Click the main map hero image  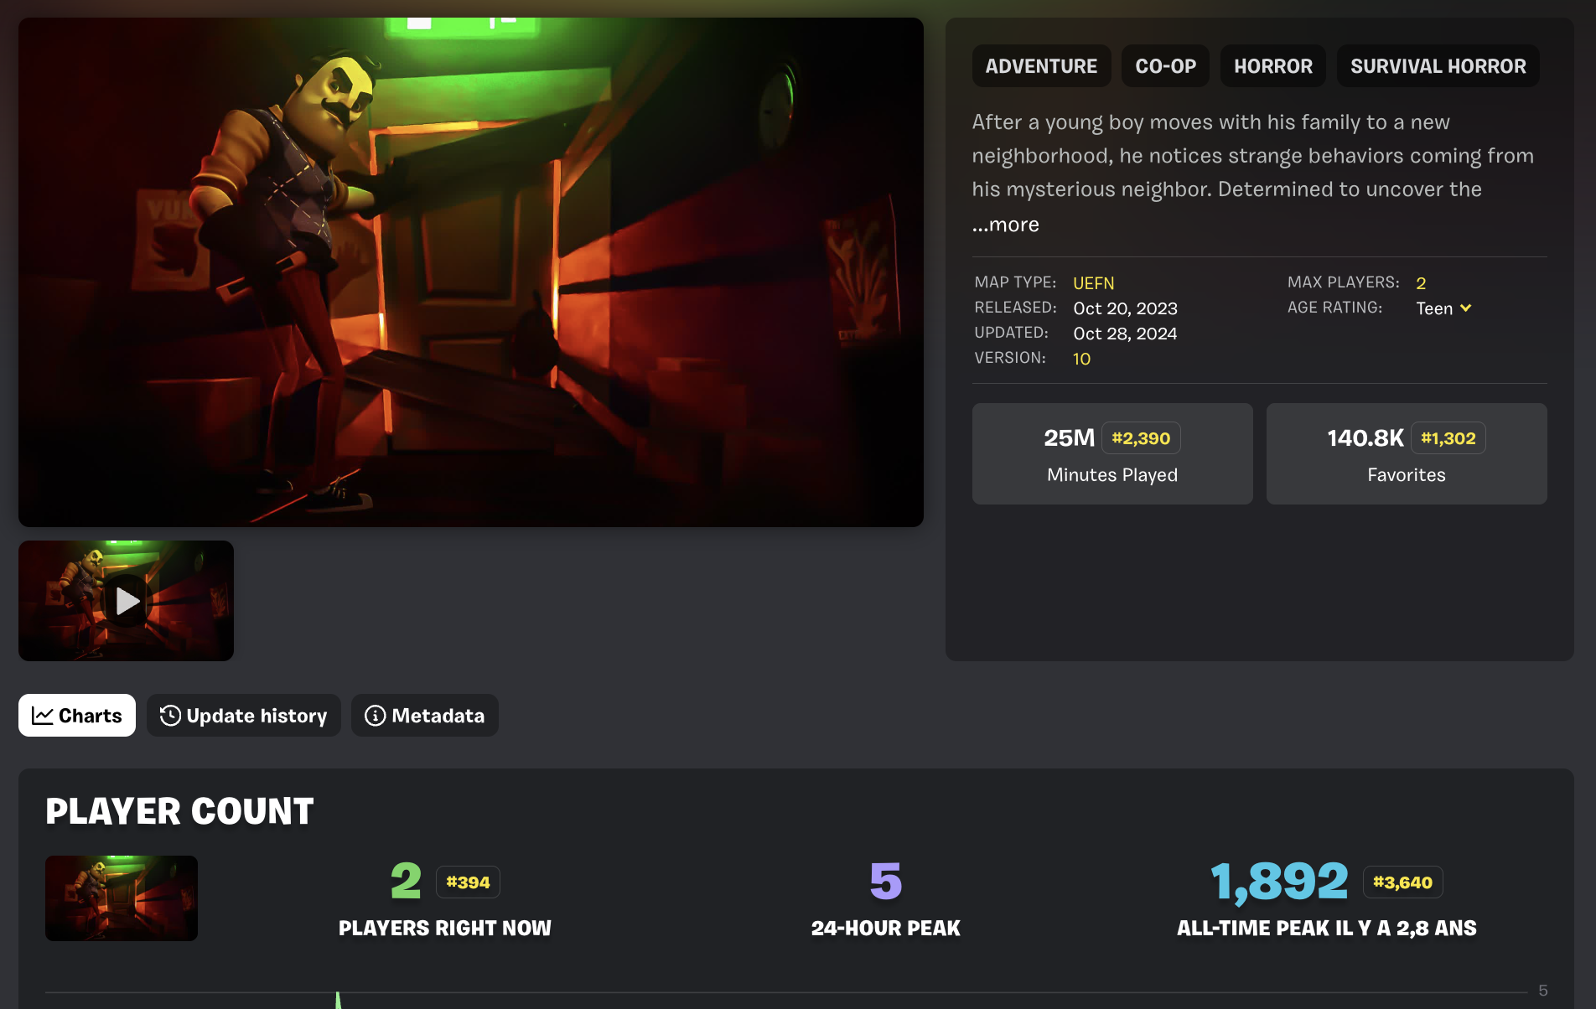coord(471,272)
